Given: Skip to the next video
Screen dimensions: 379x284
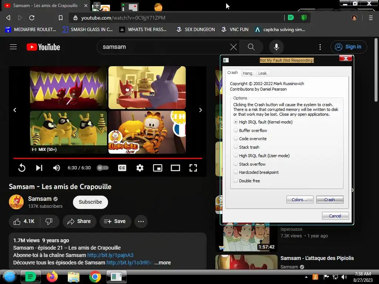Looking at the screenshot, I should (39, 168).
